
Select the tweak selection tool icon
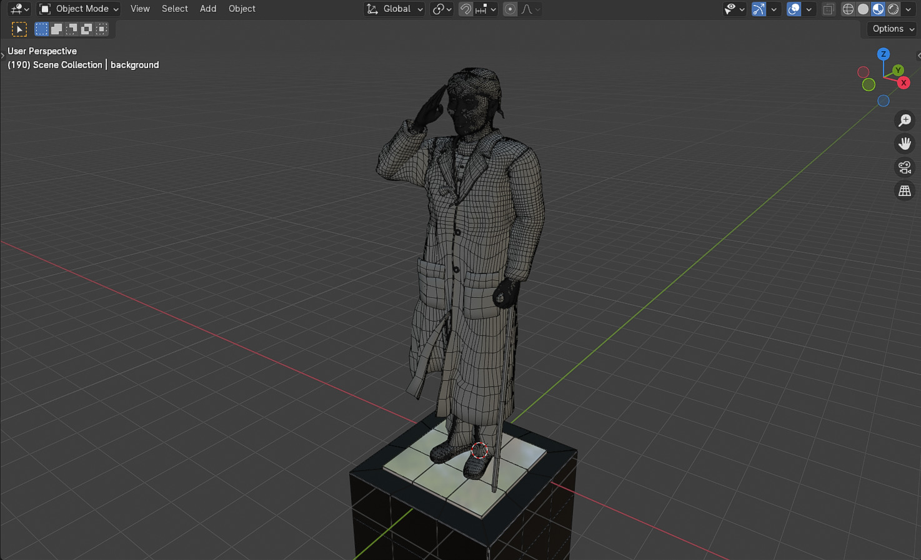pyautogui.click(x=19, y=29)
